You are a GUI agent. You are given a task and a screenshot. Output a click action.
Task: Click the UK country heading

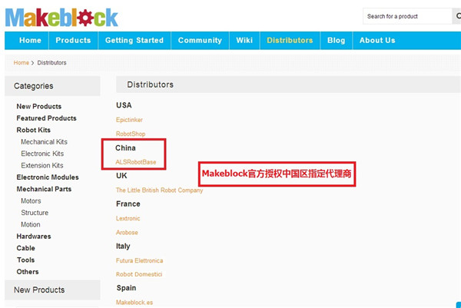click(121, 176)
